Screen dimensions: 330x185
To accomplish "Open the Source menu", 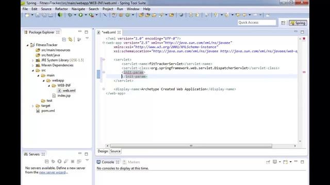I will [46, 9].
